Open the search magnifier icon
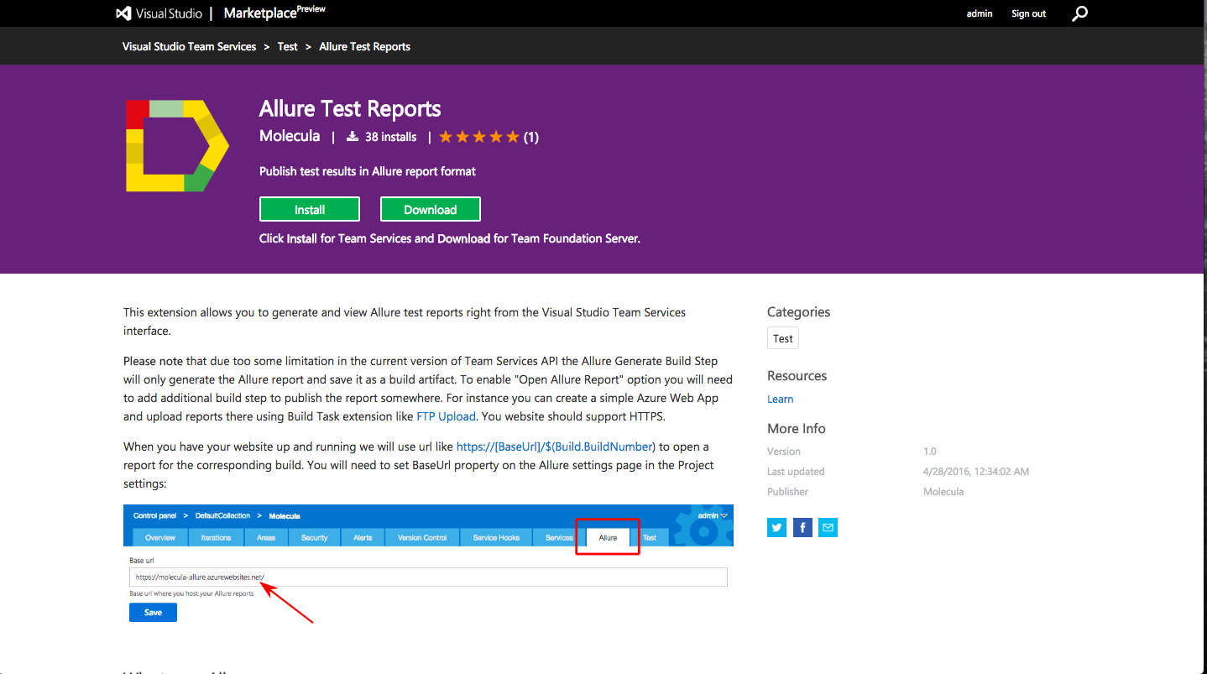Viewport: 1207px width, 674px height. 1079,13
